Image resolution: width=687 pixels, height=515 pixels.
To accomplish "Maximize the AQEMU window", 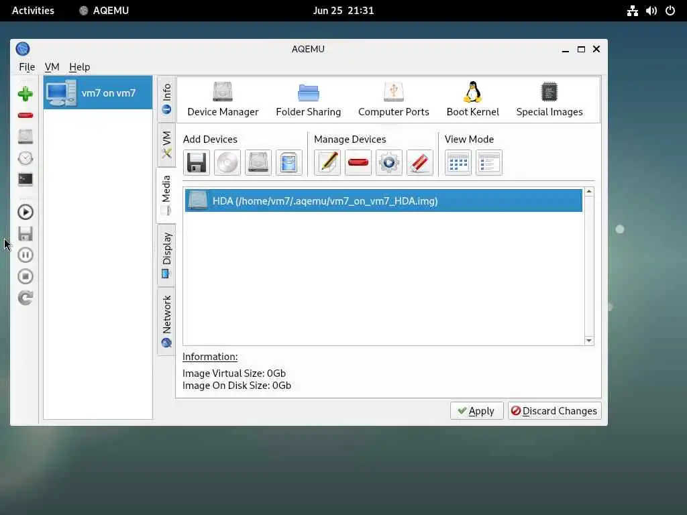I will 581,49.
